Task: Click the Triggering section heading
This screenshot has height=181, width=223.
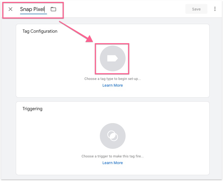Action: (x=32, y=109)
